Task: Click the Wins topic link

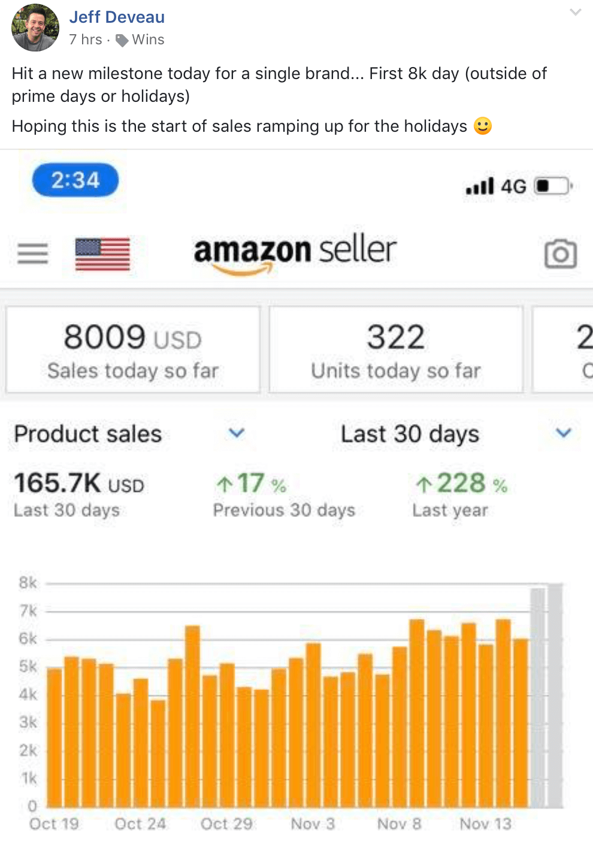Action: tap(148, 40)
